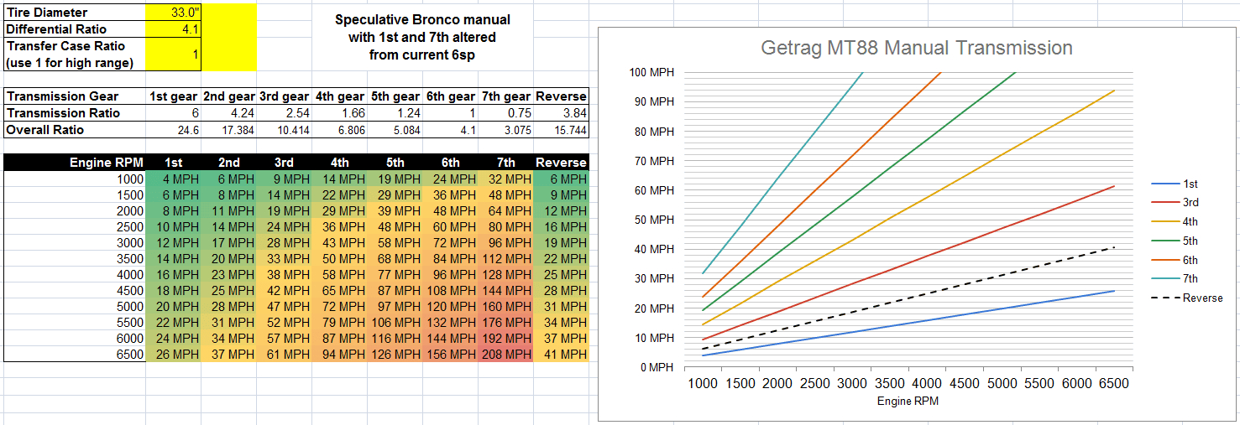1240x425 pixels.
Task: Click the "7th" legend entry
Action: click(1175, 279)
